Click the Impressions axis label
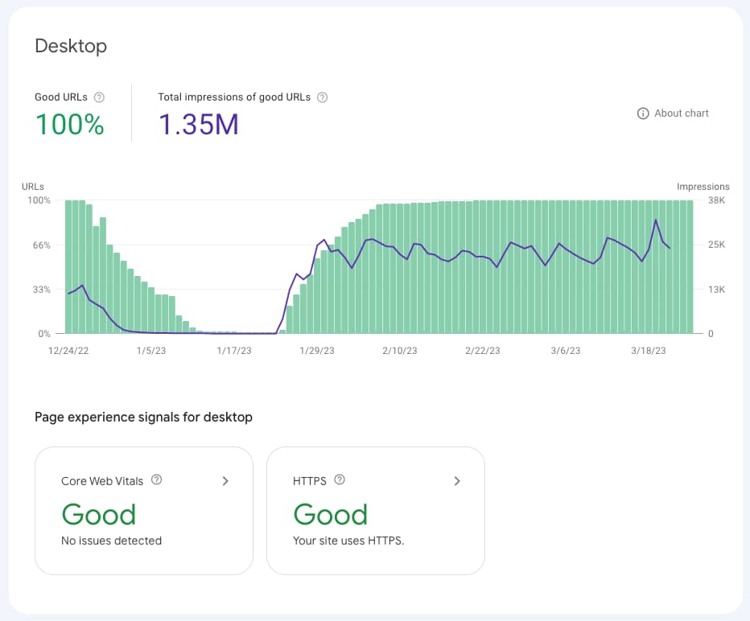 tap(703, 186)
